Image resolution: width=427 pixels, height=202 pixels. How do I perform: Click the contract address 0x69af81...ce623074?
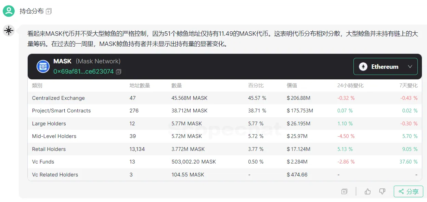(x=83, y=72)
